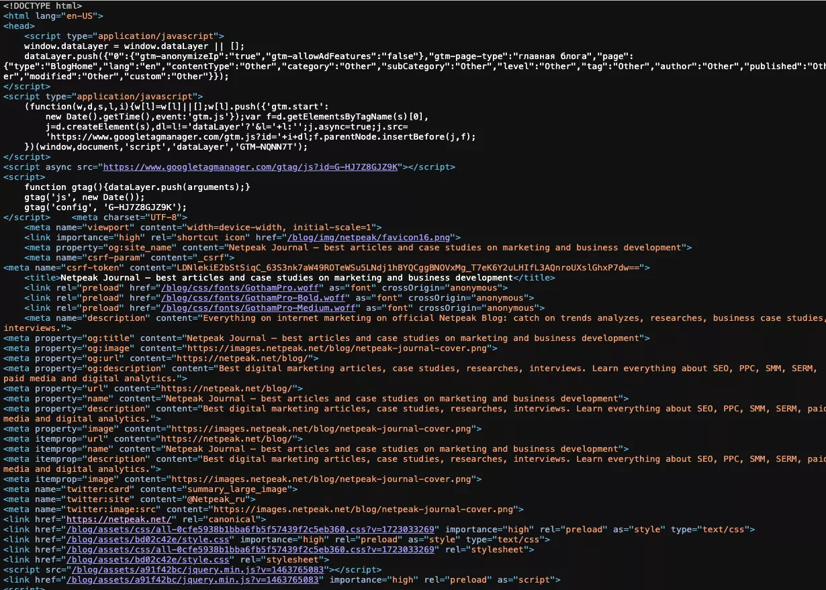Click the "function gtag(){dataLayer.push(arguments);}" line
826x590 pixels.
138,187
